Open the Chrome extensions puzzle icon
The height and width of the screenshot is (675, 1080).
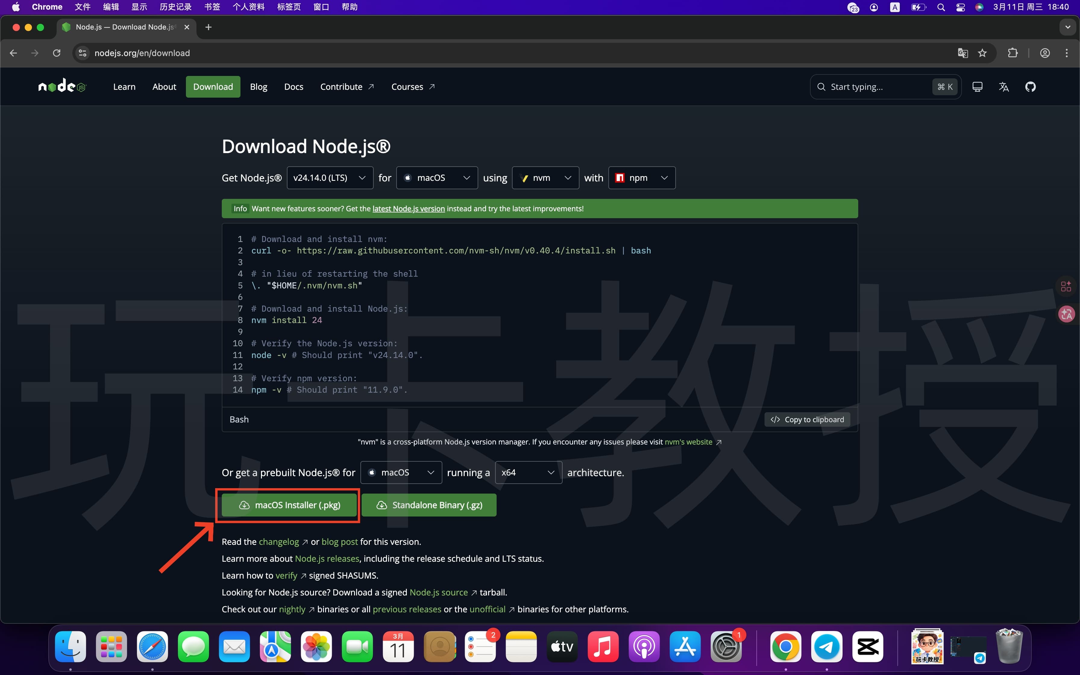pyautogui.click(x=1012, y=53)
